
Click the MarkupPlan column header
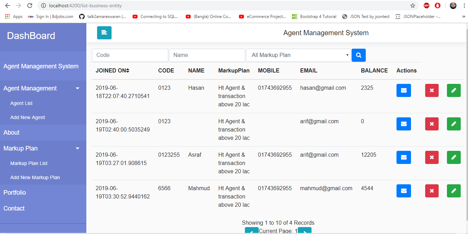(x=234, y=70)
